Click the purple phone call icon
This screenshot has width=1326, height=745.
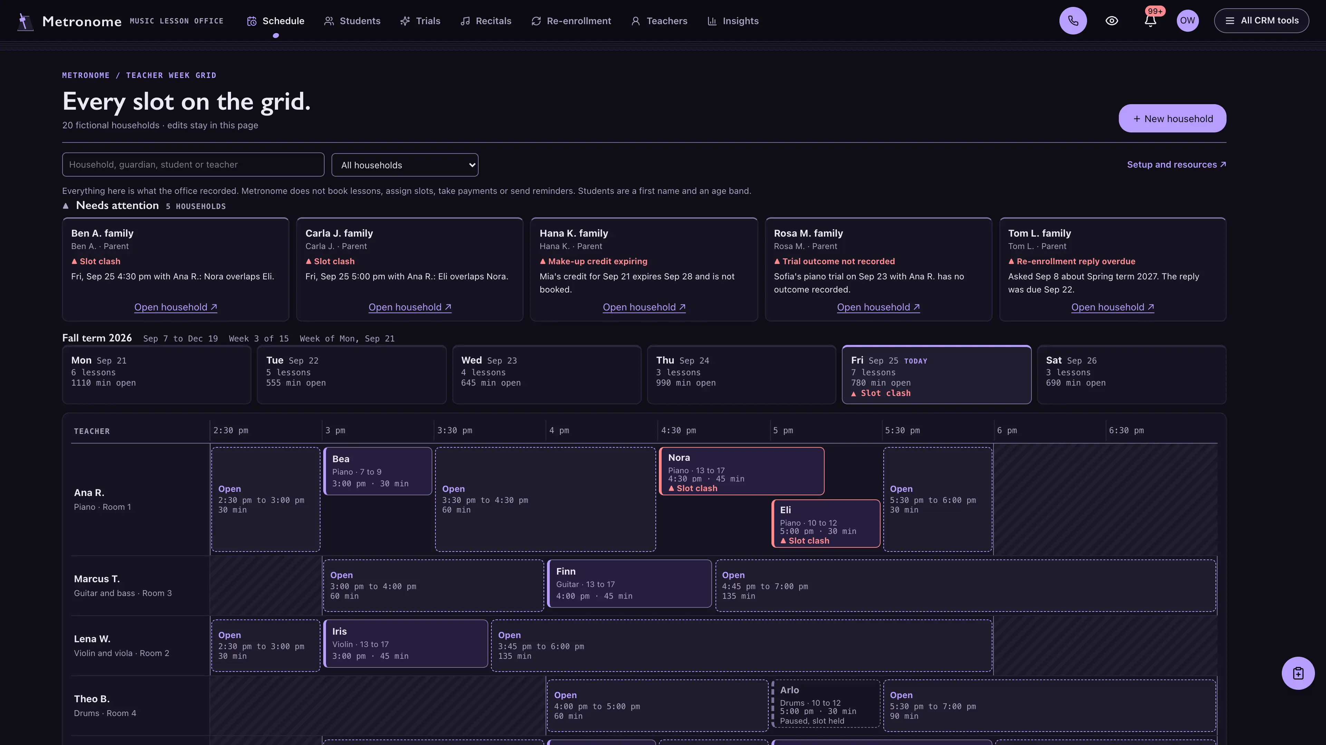[x=1073, y=21]
